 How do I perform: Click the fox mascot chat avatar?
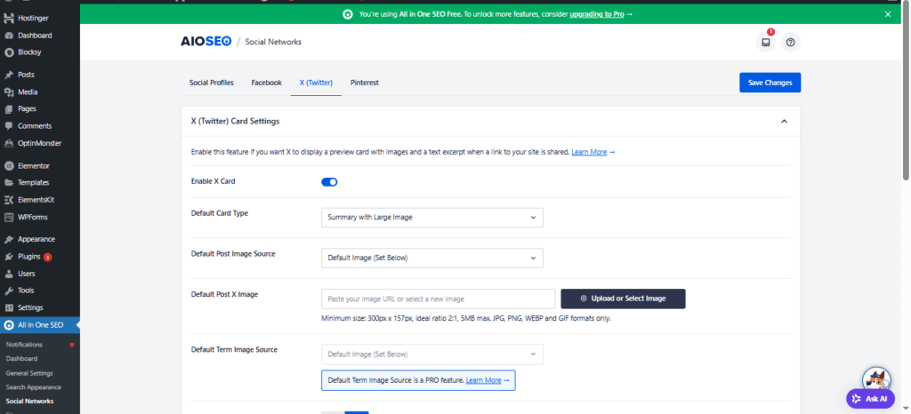pos(876,381)
